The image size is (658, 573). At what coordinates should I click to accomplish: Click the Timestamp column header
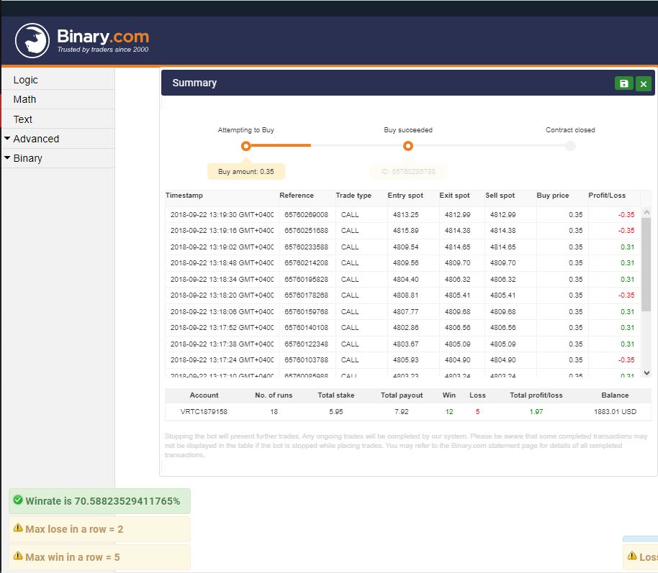184,196
